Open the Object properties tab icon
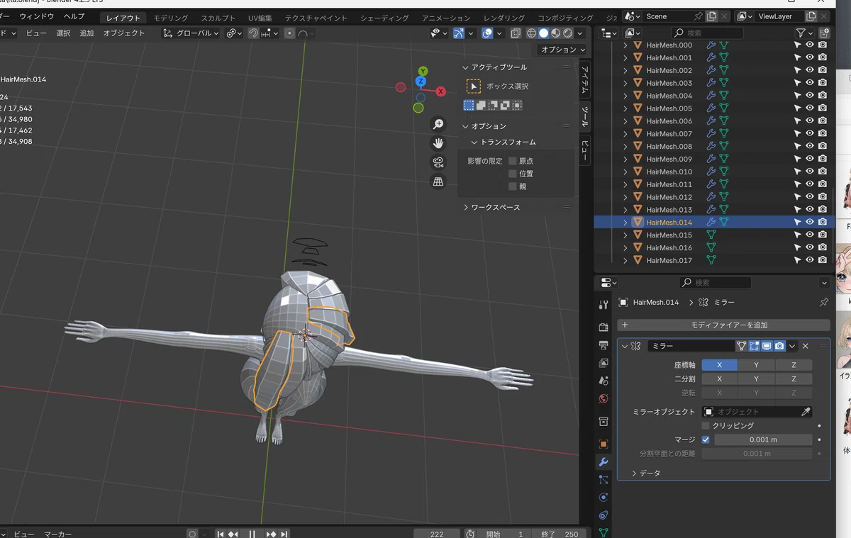Image resolution: width=851 pixels, height=538 pixels. [x=604, y=444]
